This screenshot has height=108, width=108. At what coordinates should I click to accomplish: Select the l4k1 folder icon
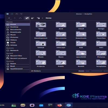[x=101, y=43]
